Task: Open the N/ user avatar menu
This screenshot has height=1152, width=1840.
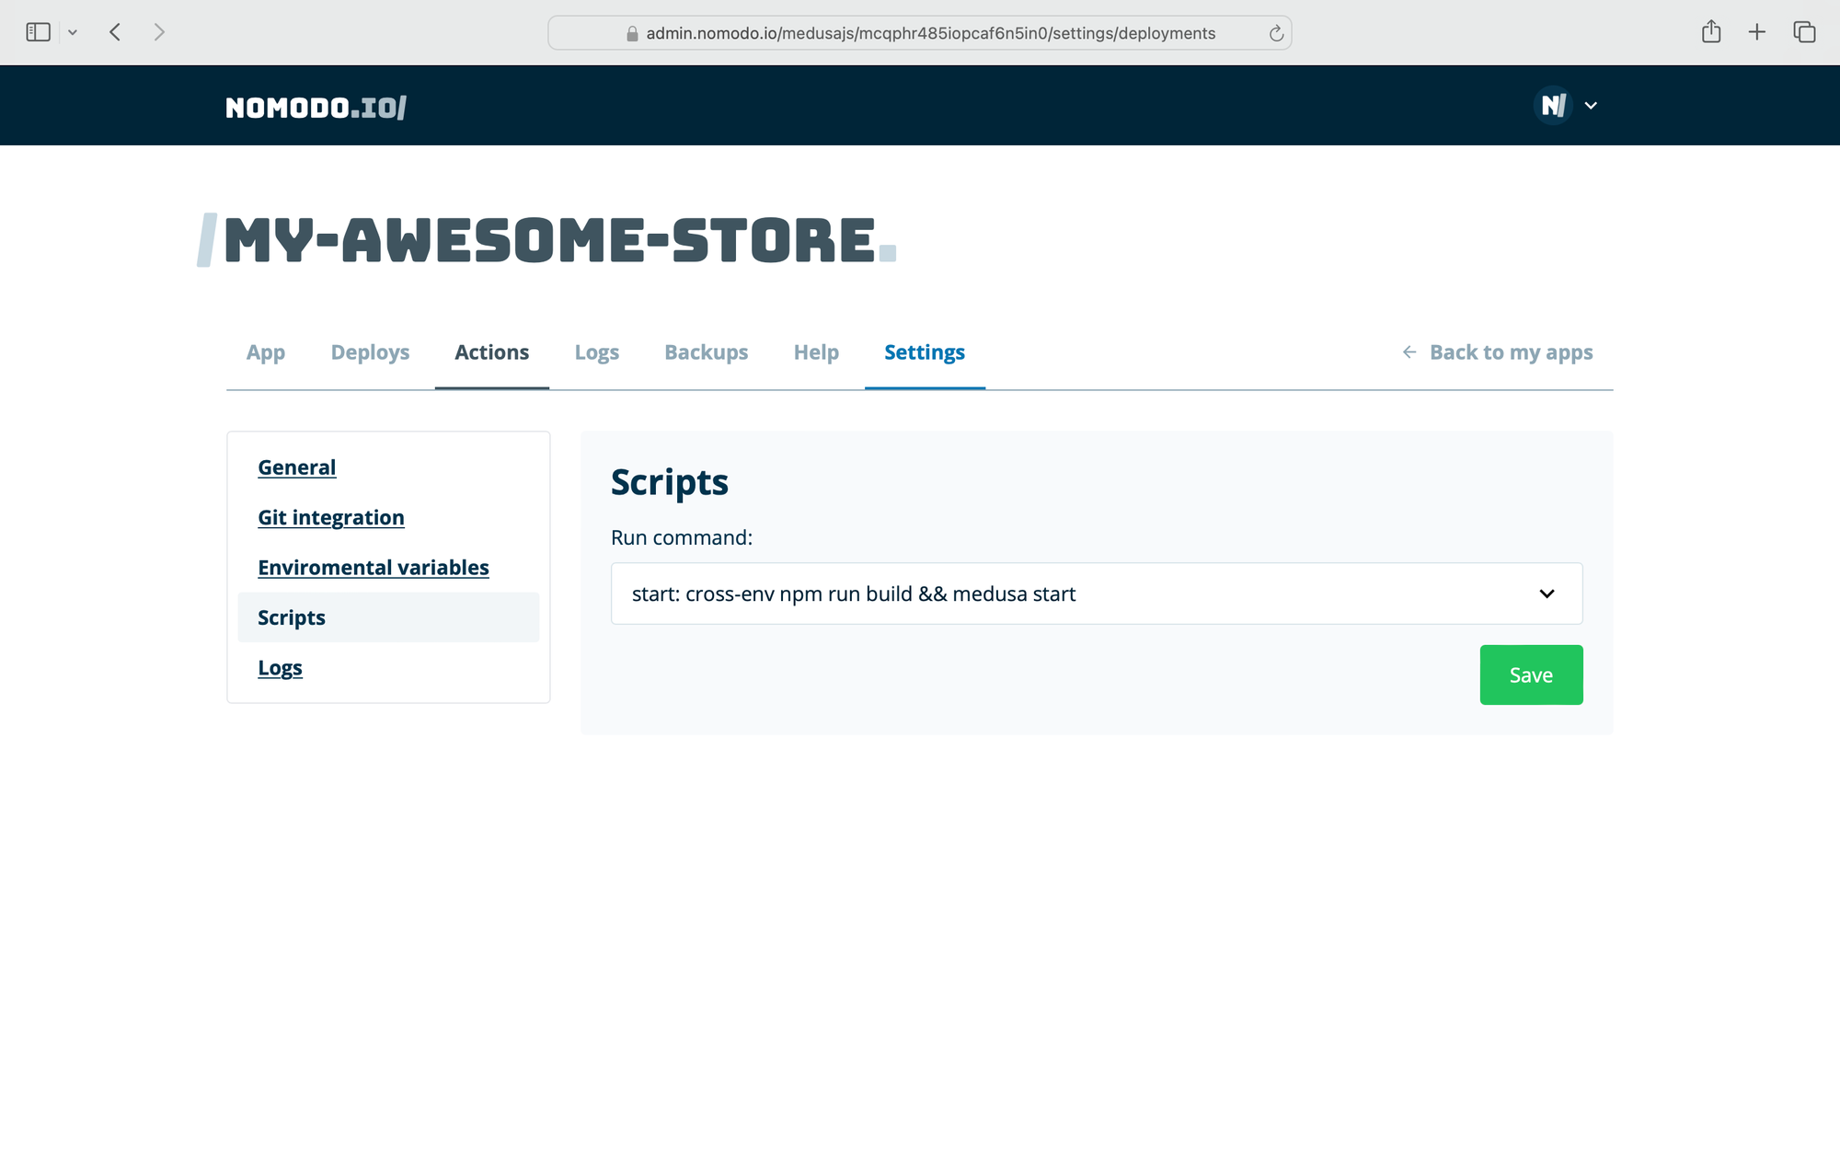Action: [1554, 106]
